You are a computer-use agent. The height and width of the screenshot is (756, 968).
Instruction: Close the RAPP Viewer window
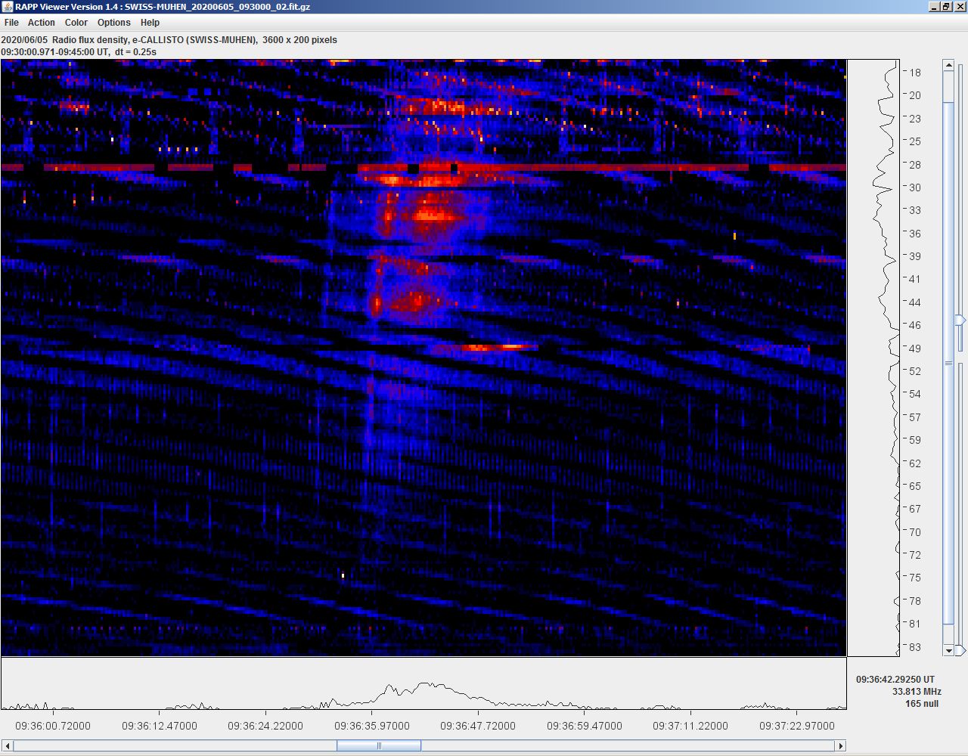tap(960, 7)
